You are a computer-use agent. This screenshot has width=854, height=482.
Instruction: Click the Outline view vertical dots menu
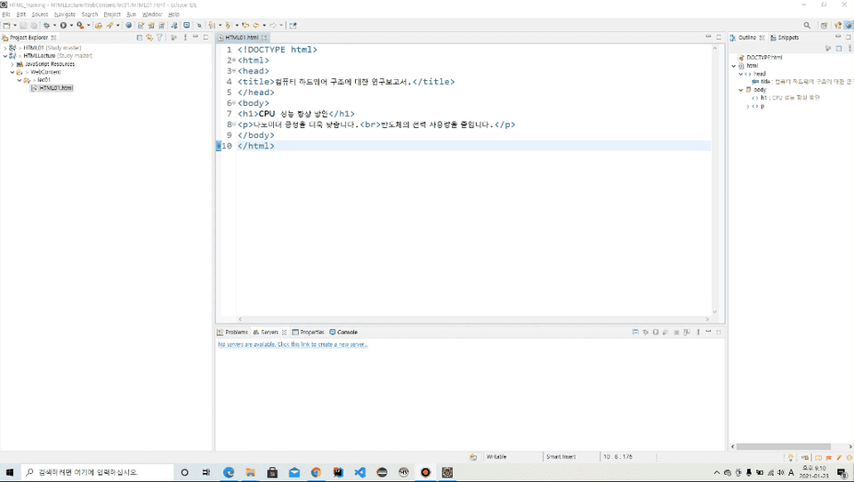coord(850,49)
